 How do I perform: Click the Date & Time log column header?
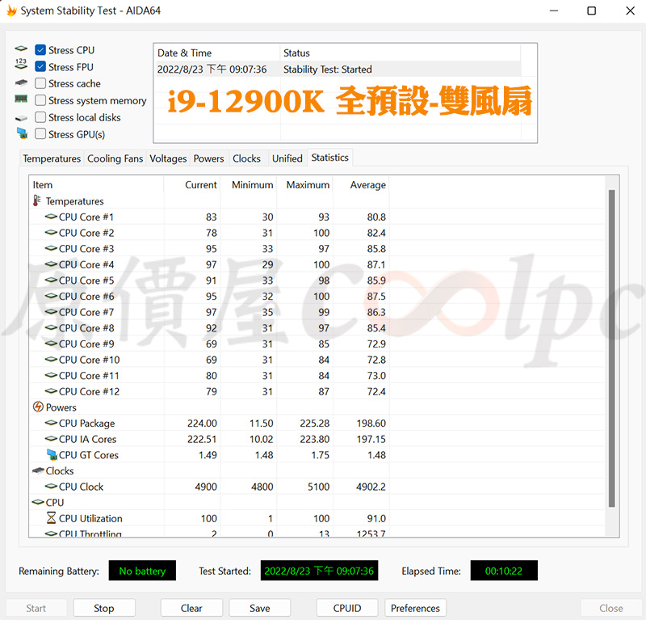(x=218, y=53)
